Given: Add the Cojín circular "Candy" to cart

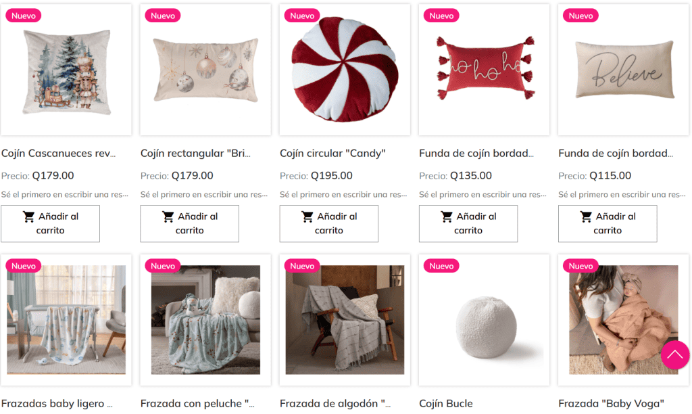Looking at the screenshot, I should 329,223.
